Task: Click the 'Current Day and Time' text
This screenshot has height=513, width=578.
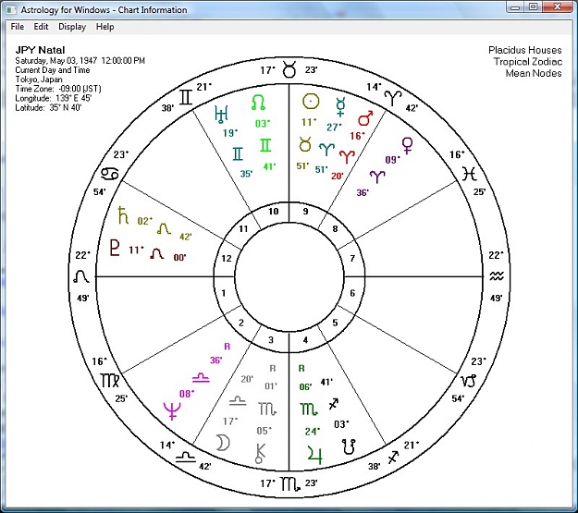Action: (x=53, y=70)
